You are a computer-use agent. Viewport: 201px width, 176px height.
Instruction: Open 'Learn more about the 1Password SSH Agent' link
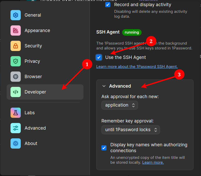coord(137,66)
